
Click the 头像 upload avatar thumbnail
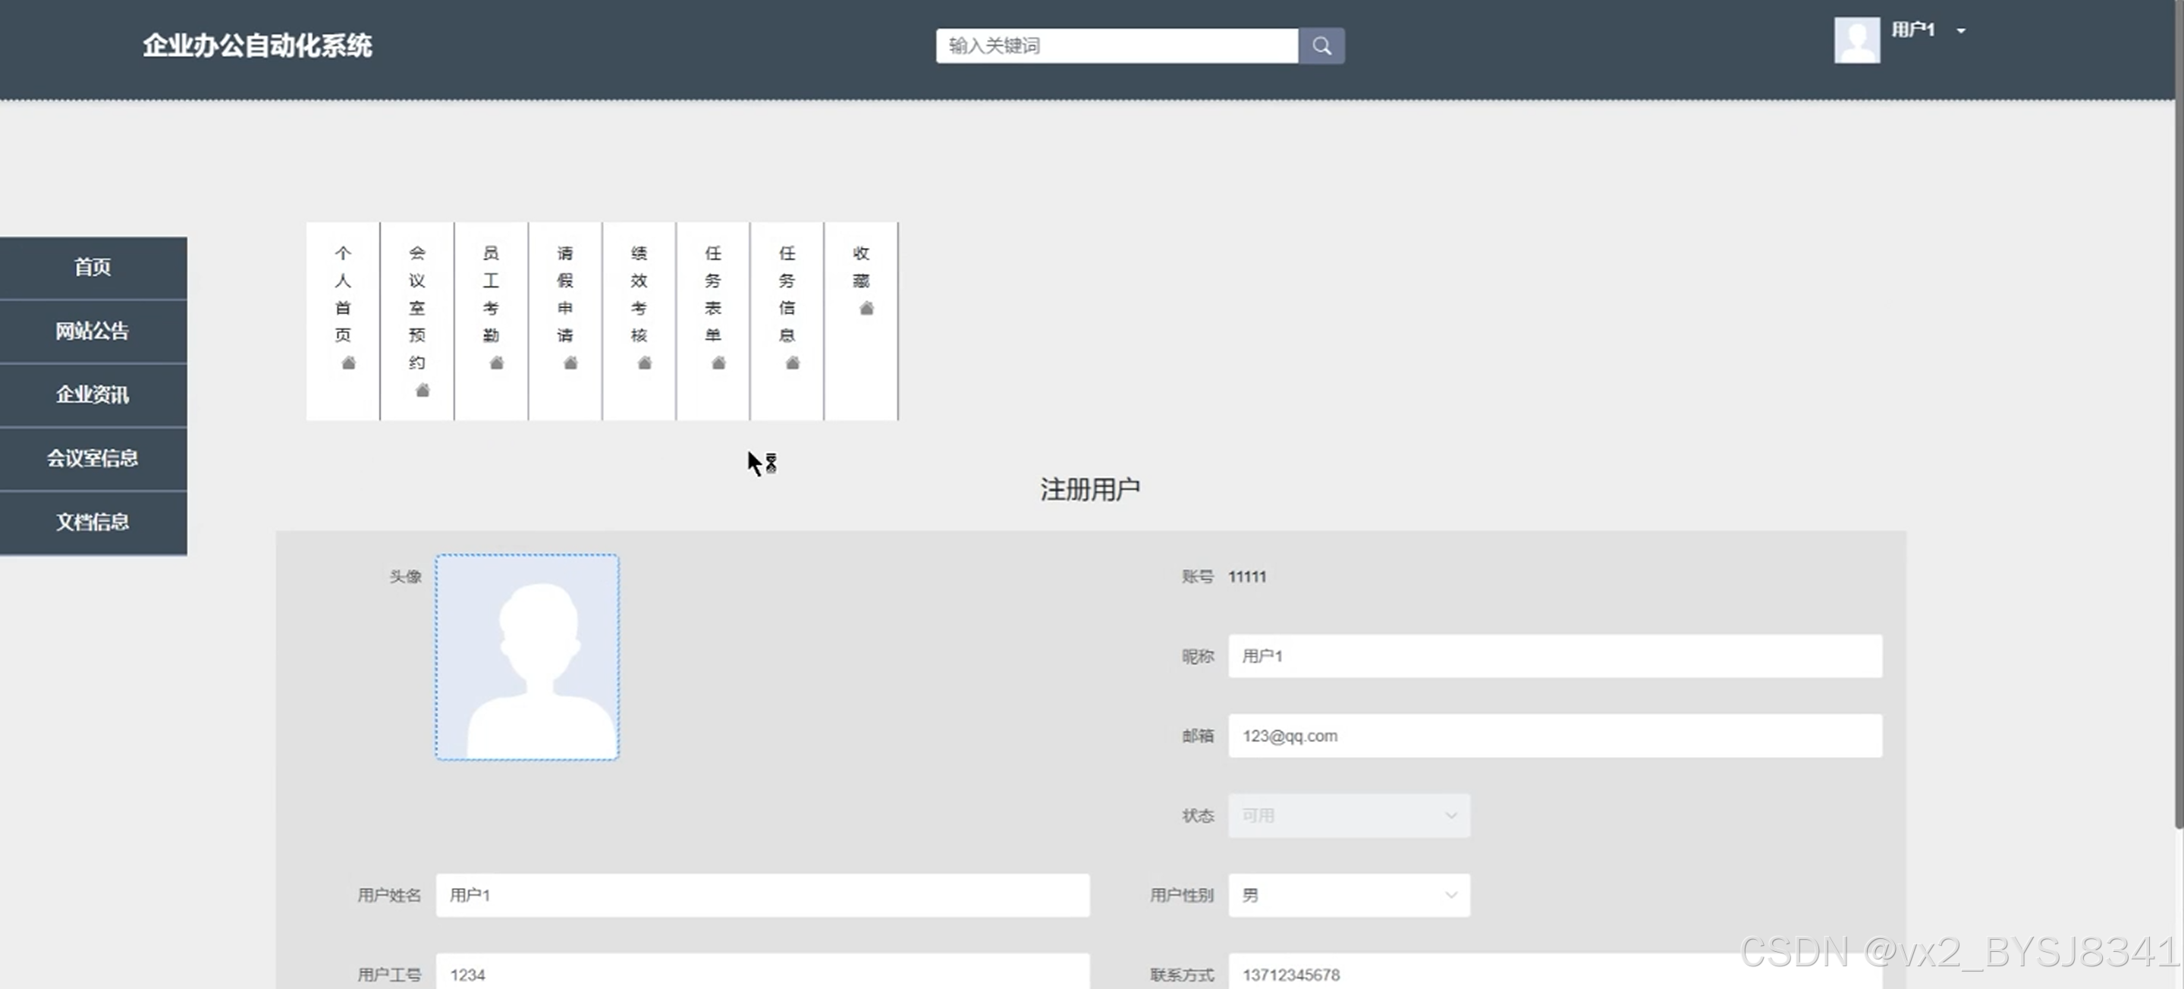point(526,657)
